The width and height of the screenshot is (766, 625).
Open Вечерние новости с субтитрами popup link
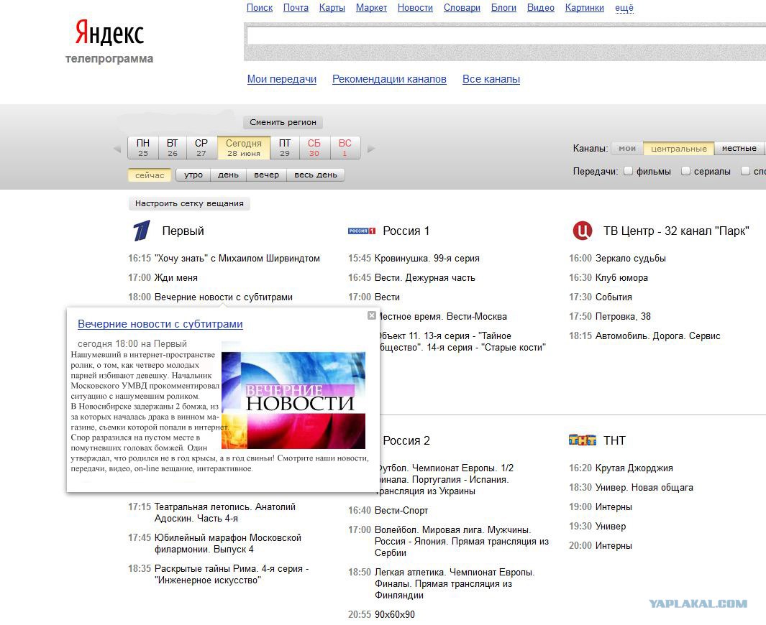[x=160, y=324]
